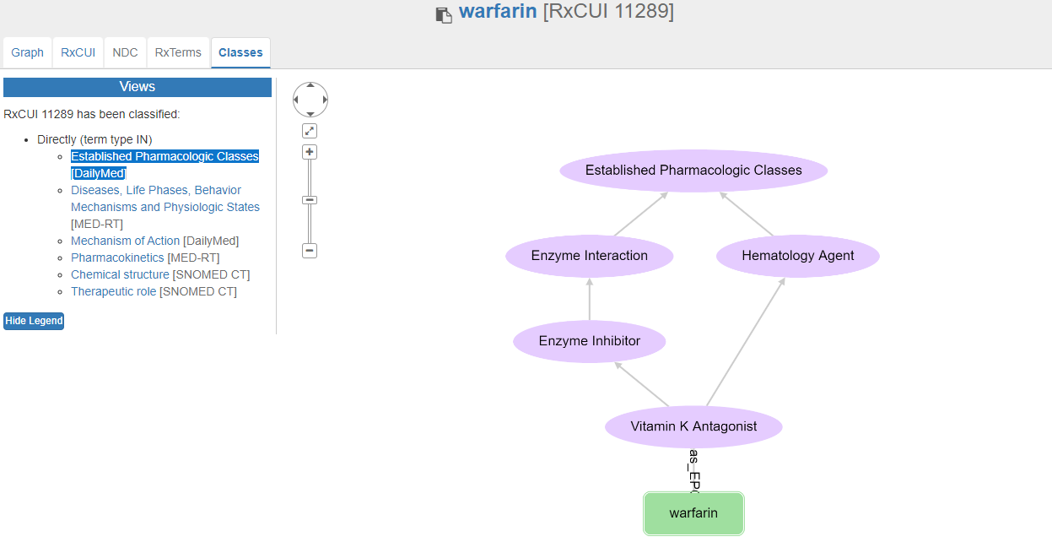Screen dimensions: 1052x553
Task: Click the fit-to-screen expand icon
Action: (x=310, y=131)
